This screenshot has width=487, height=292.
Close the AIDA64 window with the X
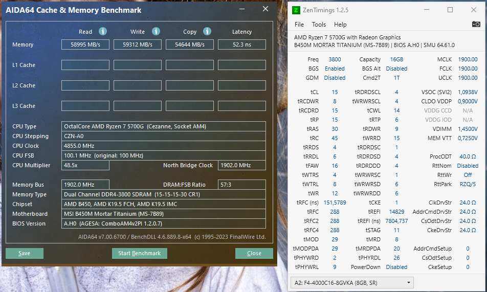(265, 9)
